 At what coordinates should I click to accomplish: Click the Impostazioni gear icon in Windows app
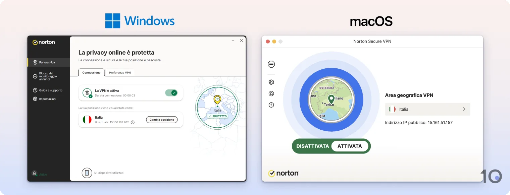(35, 99)
